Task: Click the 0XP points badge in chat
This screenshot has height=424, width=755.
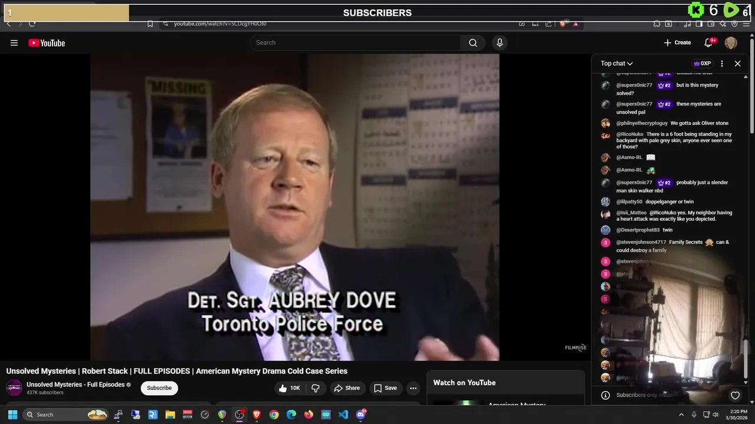Action: (702, 64)
